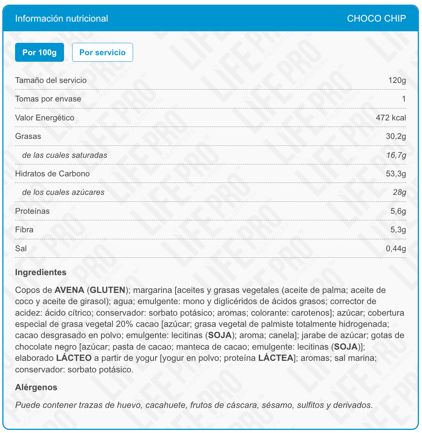This screenshot has width=422, height=433.
Task: Select the 472 kcal energy value
Action: point(391,118)
